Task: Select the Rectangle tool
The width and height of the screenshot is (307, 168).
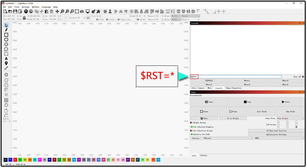Action: [6, 35]
